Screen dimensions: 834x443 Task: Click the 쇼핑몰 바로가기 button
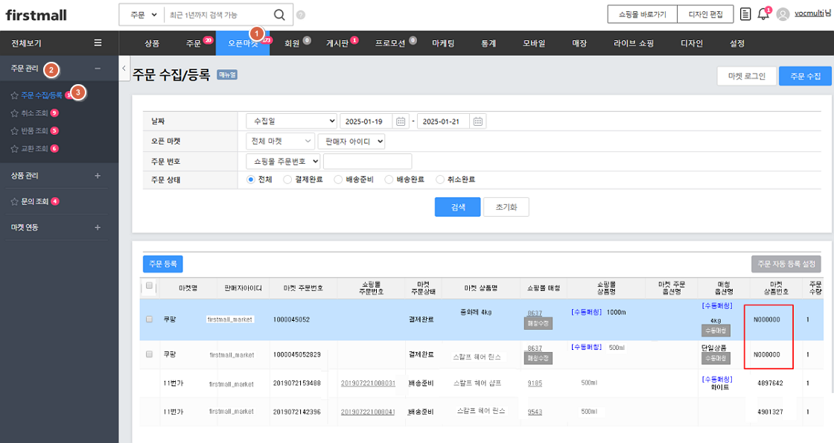click(x=643, y=14)
